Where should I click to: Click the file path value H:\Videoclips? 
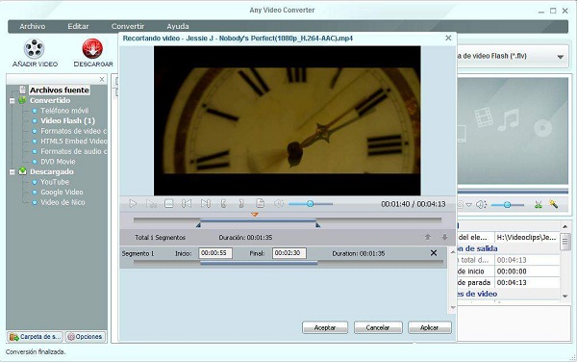527,238
